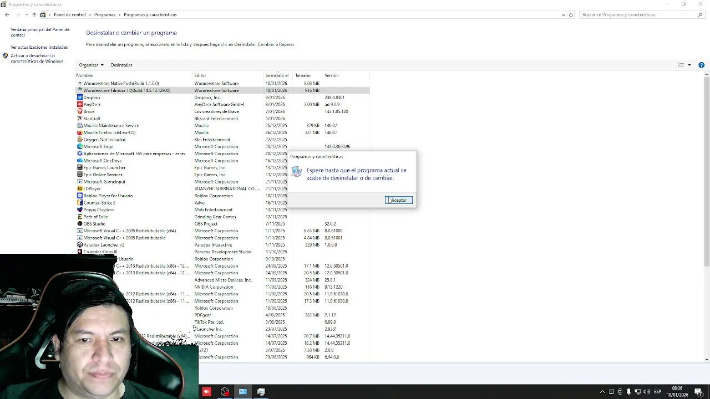Select the LDPlayer program icon
This screenshot has height=399, width=710.
point(80,188)
